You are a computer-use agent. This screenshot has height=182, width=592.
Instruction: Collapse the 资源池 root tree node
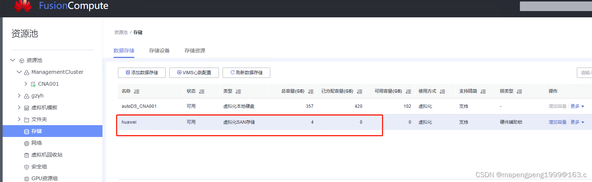pyautogui.click(x=13, y=60)
